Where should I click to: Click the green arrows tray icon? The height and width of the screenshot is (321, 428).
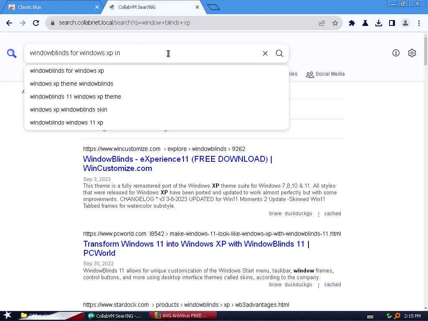(389, 316)
